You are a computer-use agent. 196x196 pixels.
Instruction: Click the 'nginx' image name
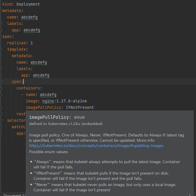pyautogui.click(x=48, y=101)
